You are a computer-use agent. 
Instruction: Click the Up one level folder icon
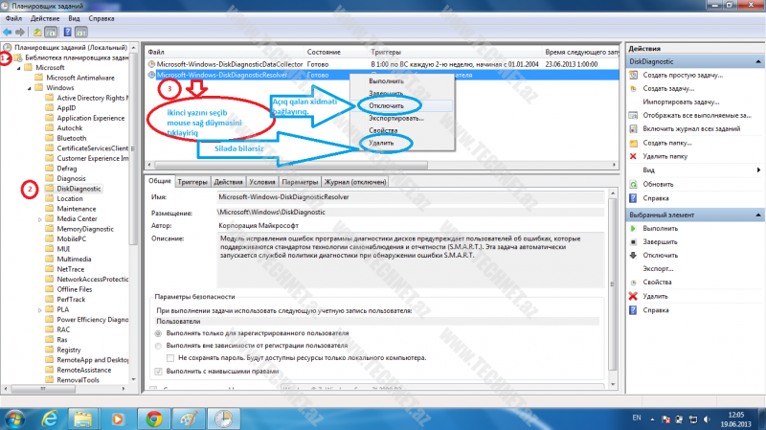click(x=38, y=31)
